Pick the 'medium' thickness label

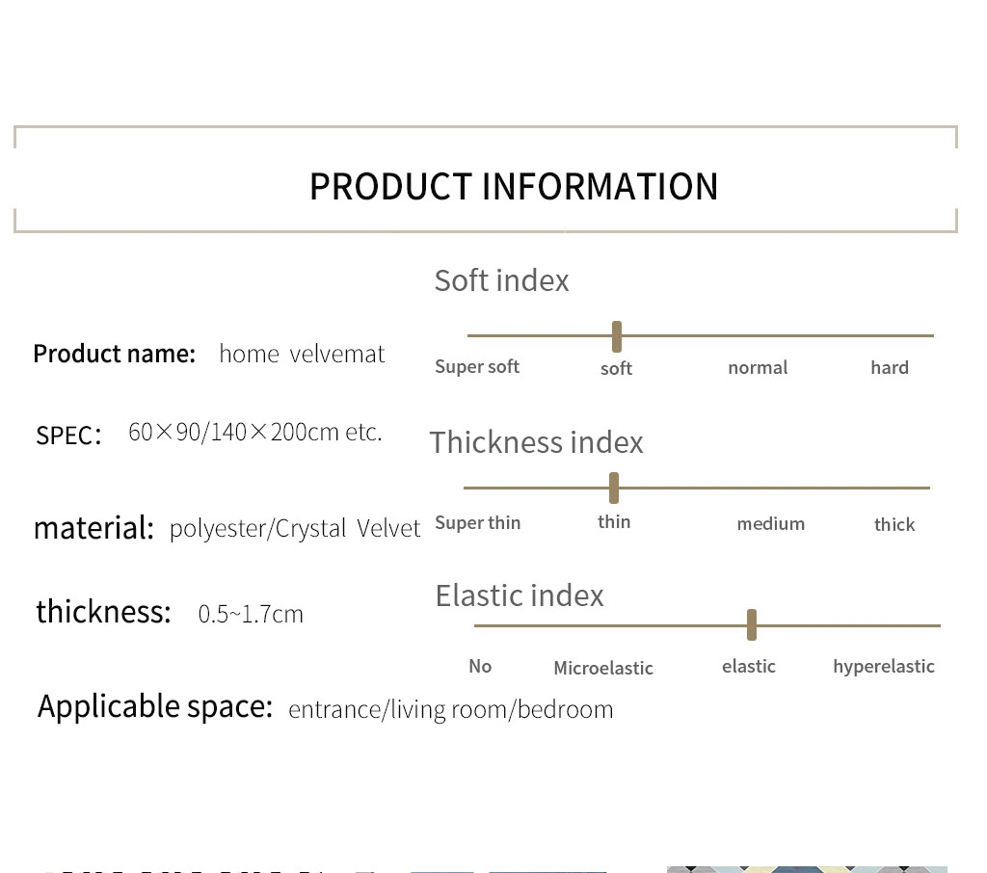coord(771,523)
